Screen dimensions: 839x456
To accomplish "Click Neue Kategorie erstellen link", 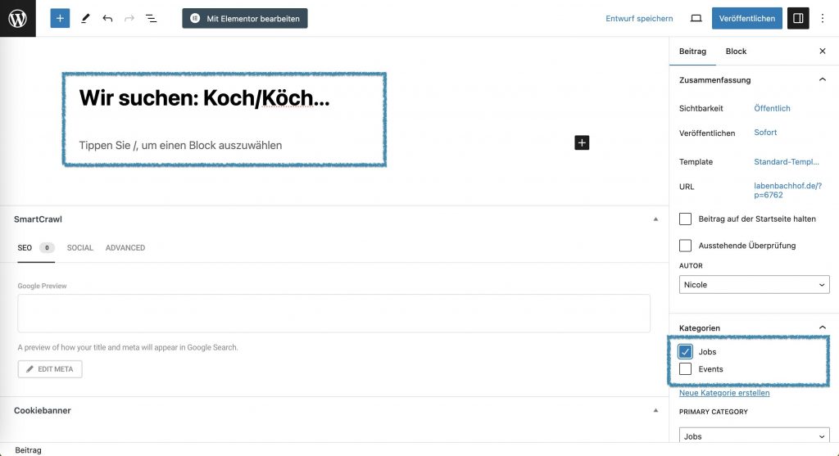I will coord(724,393).
